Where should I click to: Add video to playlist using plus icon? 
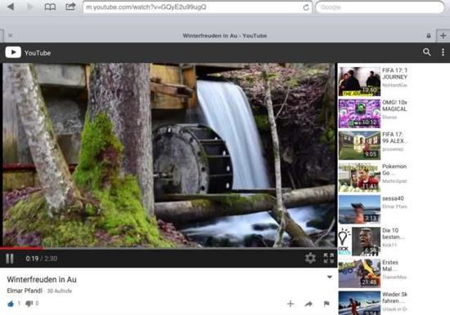pyautogui.click(x=290, y=304)
